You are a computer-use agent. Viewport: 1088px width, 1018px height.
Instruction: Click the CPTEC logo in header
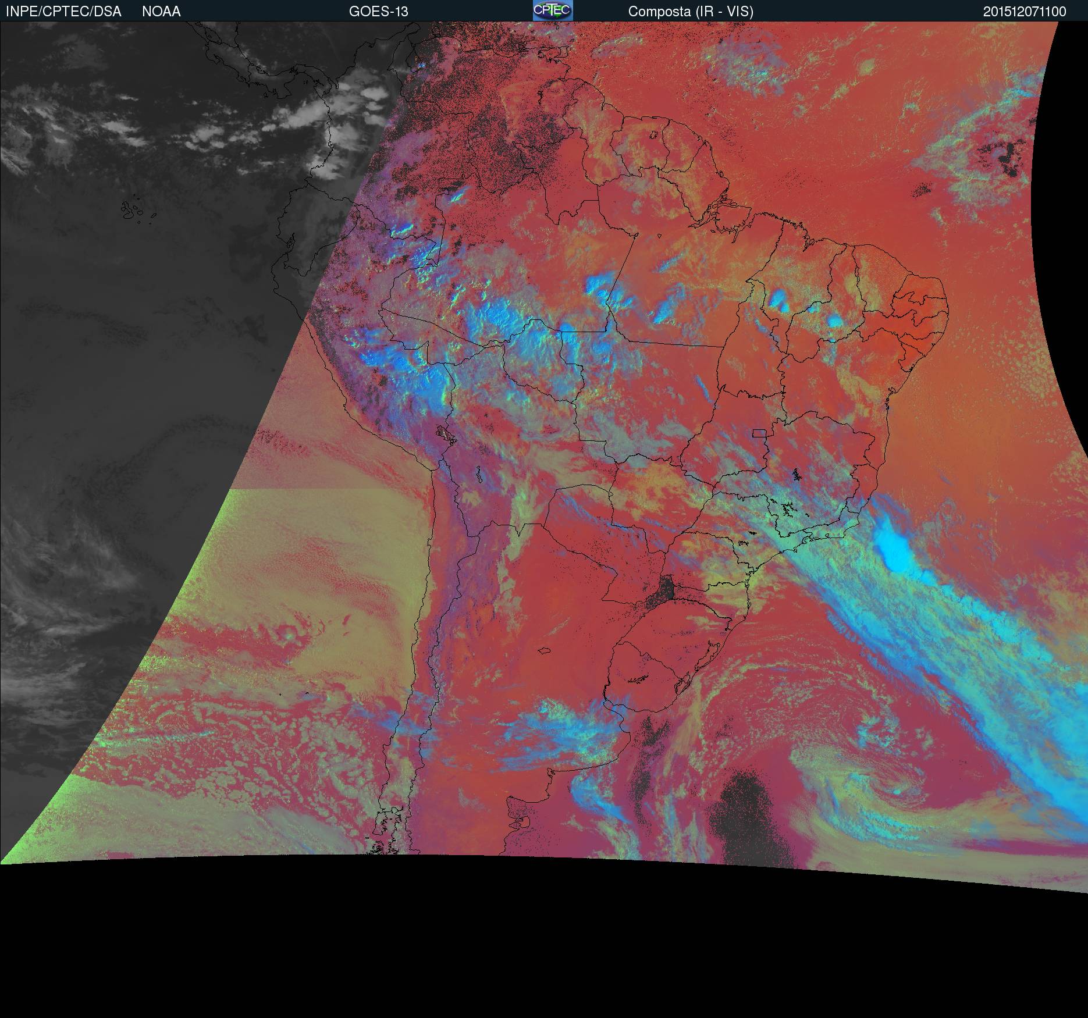click(553, 10)
